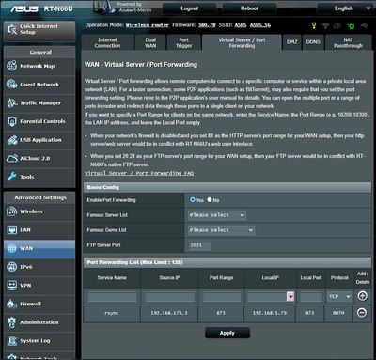Screen dimensions: 376x360
Task: Click the Administration gear icon
Action: click(x=12, y=322)
